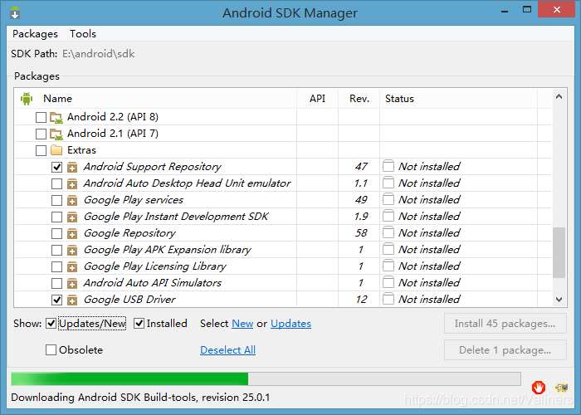
Task: Click the status icon in the Google USB Driver row
Action: [x=388, y=299]
